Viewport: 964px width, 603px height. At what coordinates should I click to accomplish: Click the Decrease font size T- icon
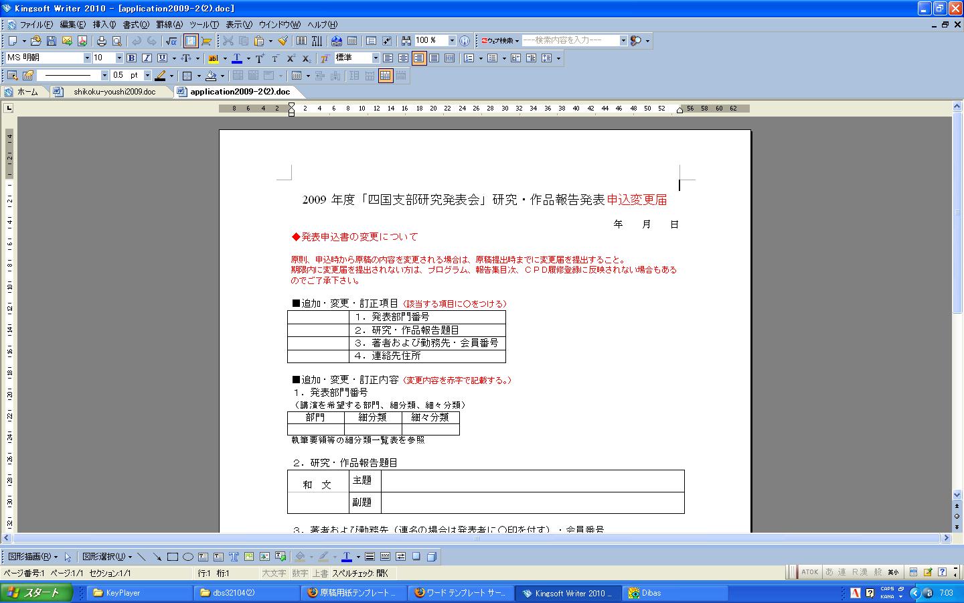click(x=275, y=58)
